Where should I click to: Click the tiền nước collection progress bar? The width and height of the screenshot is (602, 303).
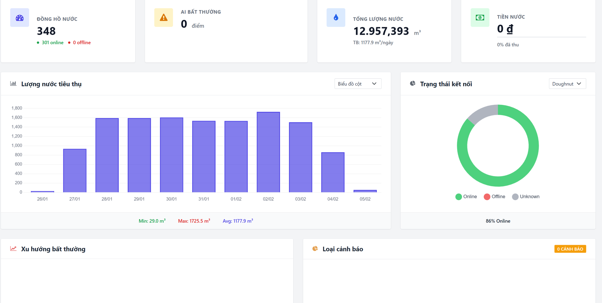(x=541, y=37)
